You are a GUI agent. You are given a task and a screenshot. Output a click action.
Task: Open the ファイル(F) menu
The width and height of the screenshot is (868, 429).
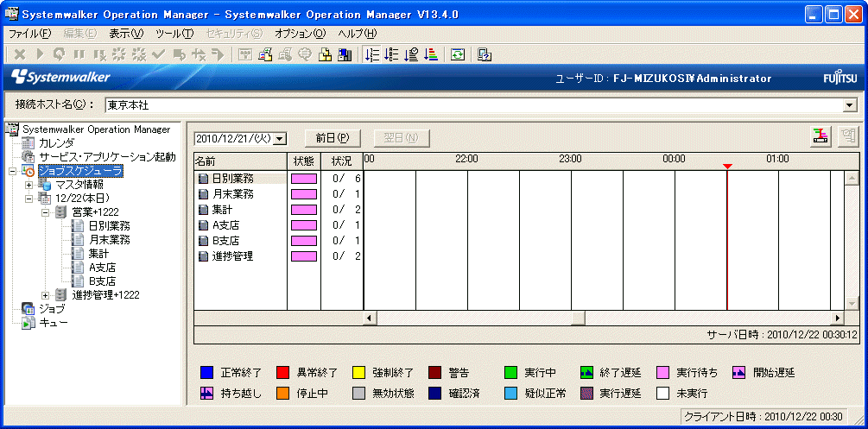tap(30, 33)
